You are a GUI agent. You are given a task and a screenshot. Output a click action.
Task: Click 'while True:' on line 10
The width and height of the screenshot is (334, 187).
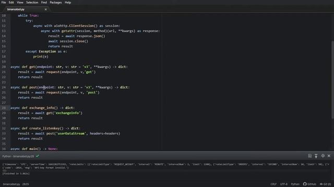pyautogui.click(x=28, y=16)
